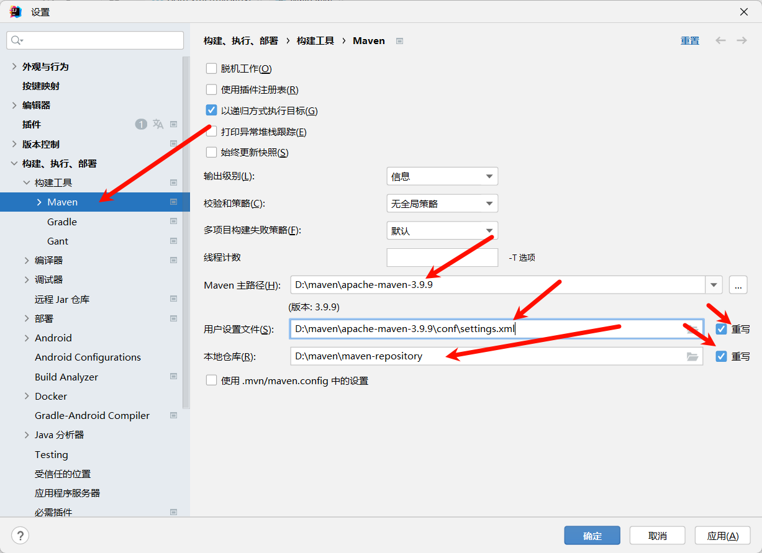Click the 重置 link

pyautogui.click(x=690, y=40)
